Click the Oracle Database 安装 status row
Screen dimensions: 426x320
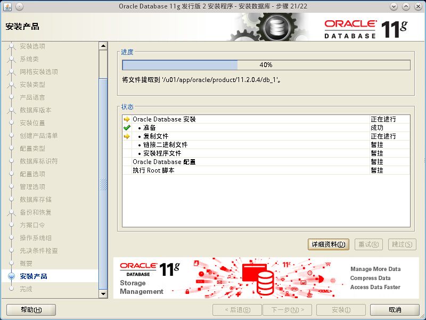[266, 119]
